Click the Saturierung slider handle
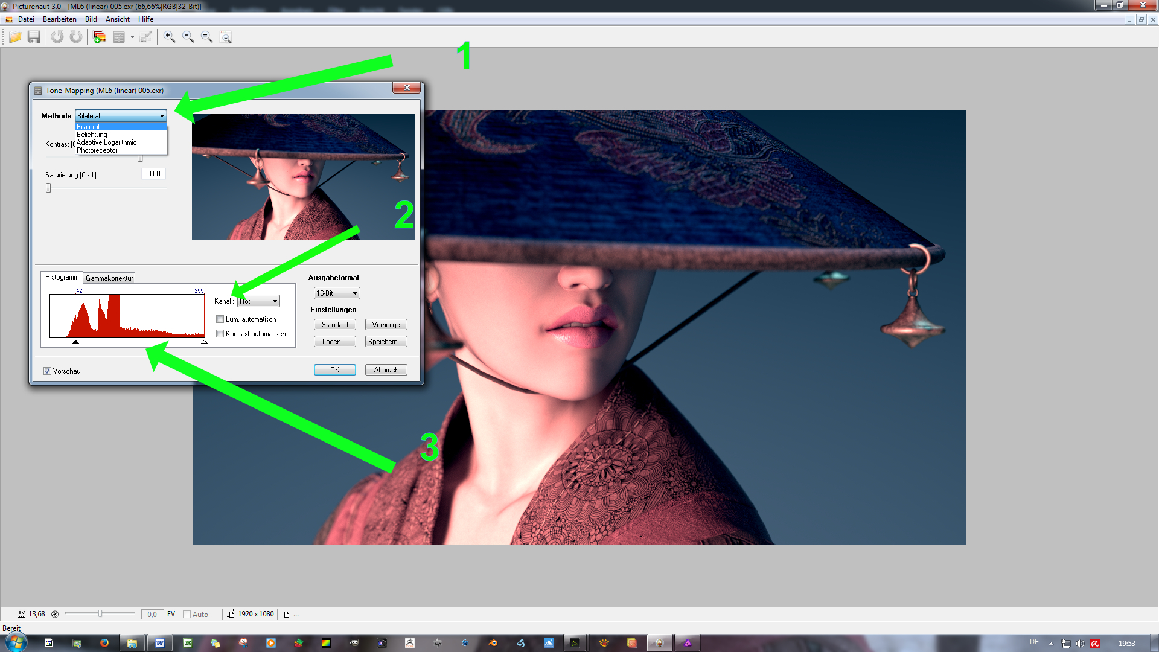The height and width of the screenshot is (652, 1159). [49, 188]
